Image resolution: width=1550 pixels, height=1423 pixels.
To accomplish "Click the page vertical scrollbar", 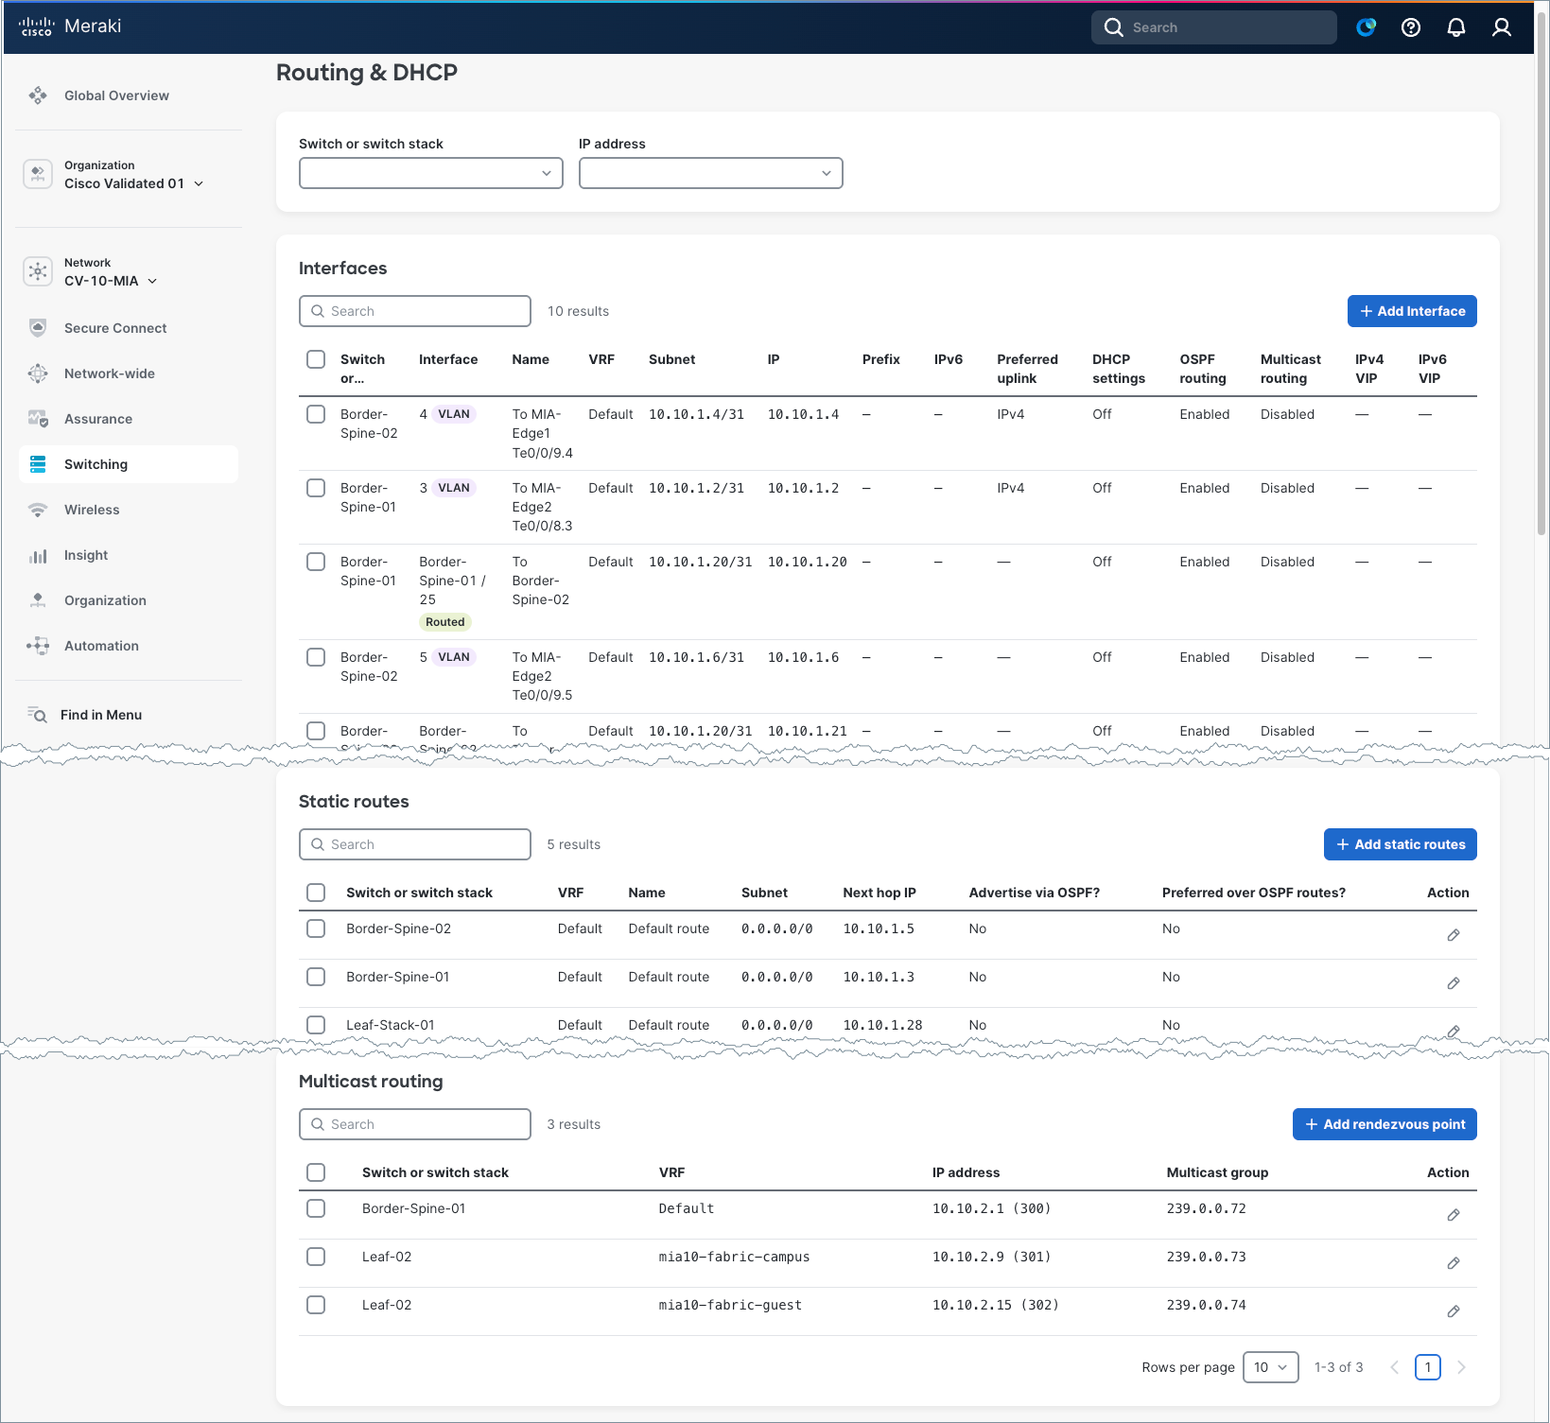I will point(1541,274).
